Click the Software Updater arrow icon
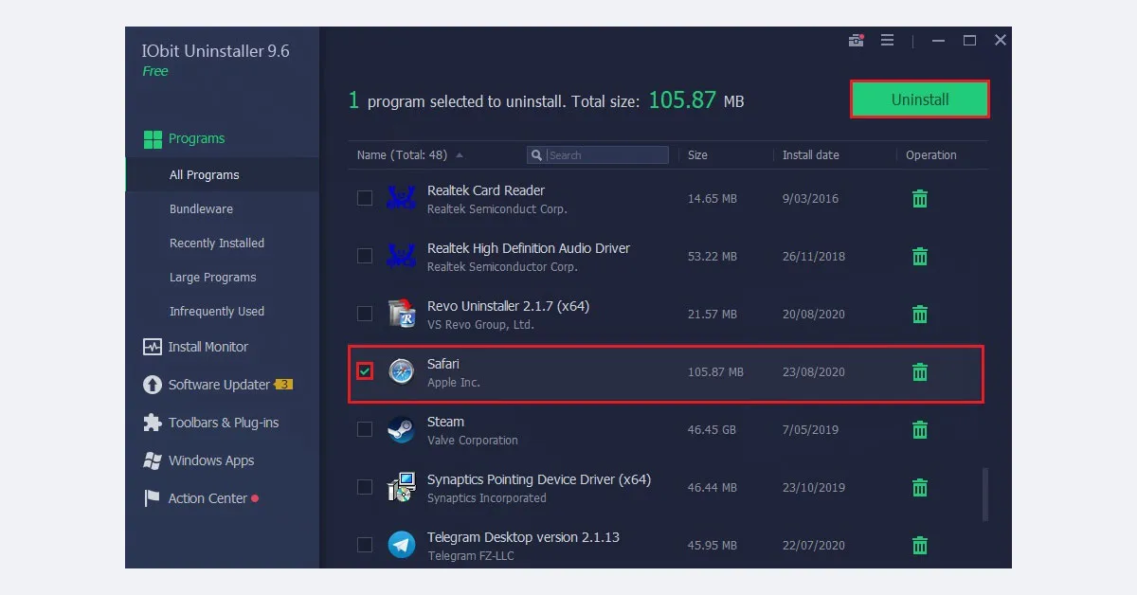 click(152, 385)
